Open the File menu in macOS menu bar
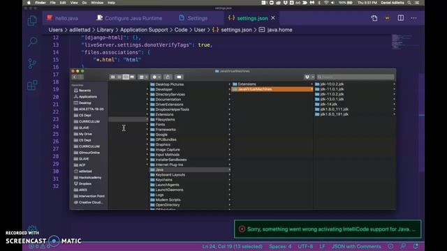 click(53, 3)
